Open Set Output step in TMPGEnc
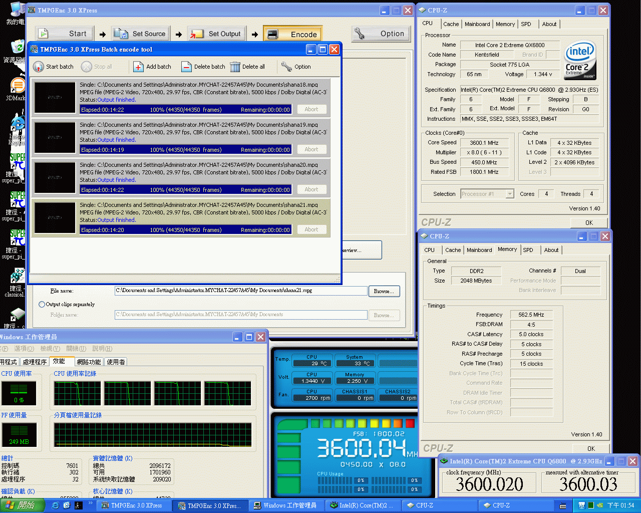This screenshot has width=641, height=513. point(217,34)
